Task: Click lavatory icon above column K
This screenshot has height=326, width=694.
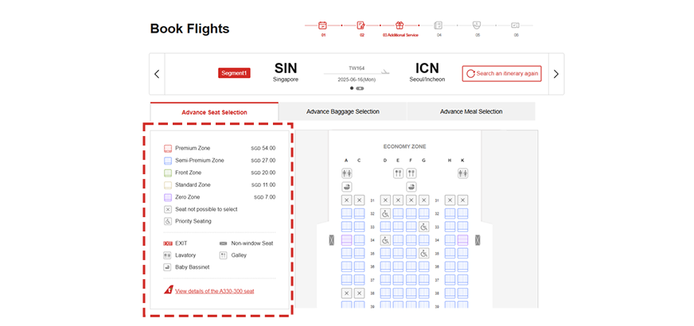Action: (x=462, y=173)
